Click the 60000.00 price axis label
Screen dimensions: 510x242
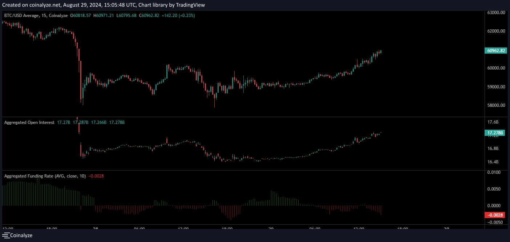[x=496, y=68]
